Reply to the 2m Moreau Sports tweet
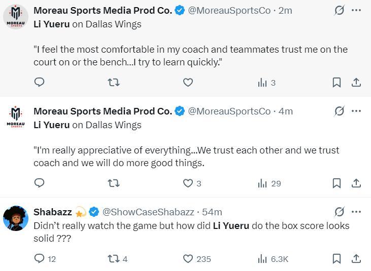This screenshot has width=371, height=271. (x=39, y=82)
